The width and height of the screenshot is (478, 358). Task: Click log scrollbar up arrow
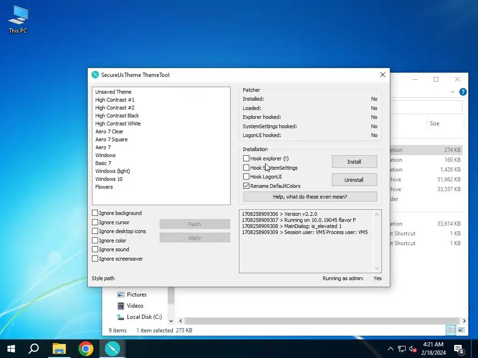click(x=377, y=214)
